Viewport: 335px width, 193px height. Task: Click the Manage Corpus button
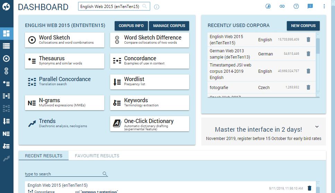[x=169, y=26]
